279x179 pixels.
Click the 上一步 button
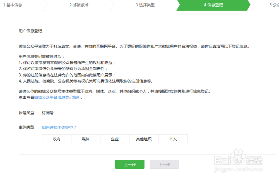click(130, 164)
